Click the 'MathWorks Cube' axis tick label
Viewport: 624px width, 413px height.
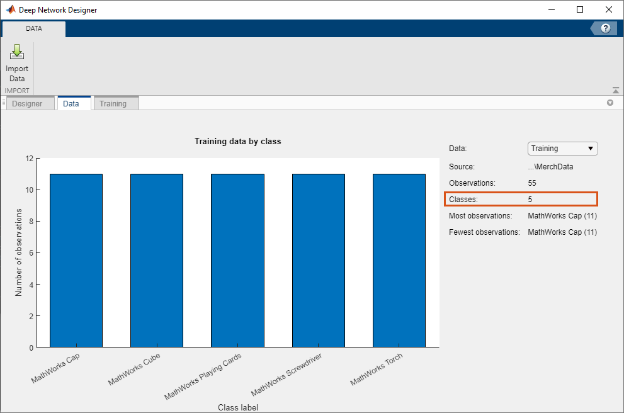(134, 369)
